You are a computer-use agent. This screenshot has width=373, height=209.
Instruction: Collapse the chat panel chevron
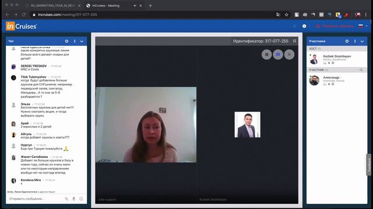pyautogui.click(x=82, y=41)
